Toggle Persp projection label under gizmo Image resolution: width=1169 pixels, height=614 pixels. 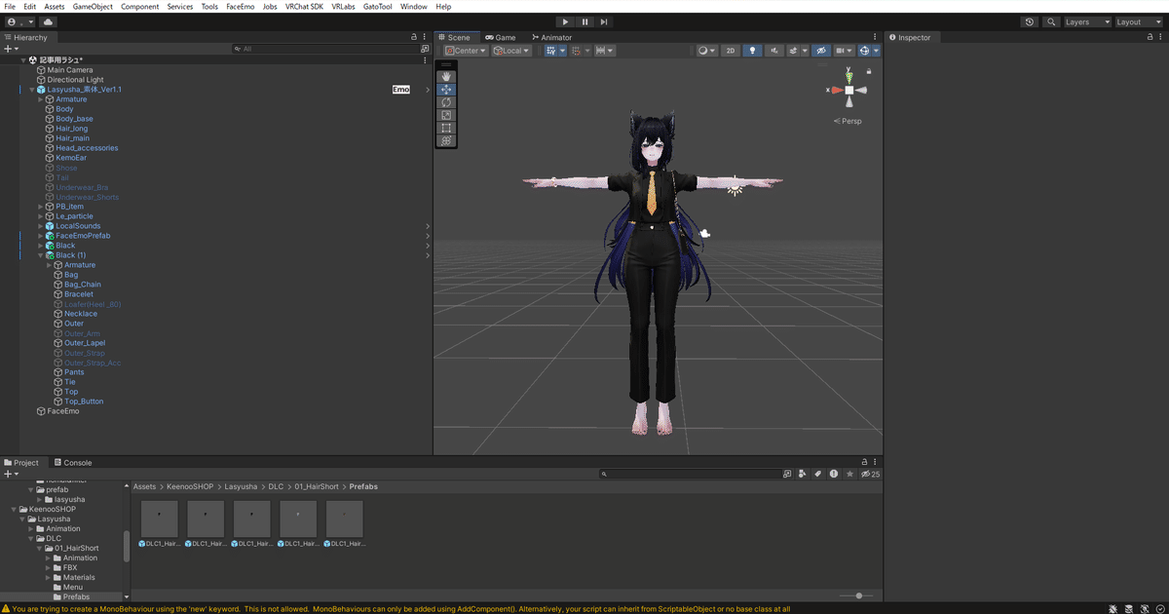848,121
